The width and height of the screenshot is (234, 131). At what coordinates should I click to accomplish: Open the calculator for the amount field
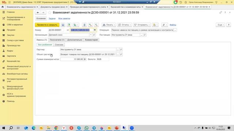coord(84,59)
